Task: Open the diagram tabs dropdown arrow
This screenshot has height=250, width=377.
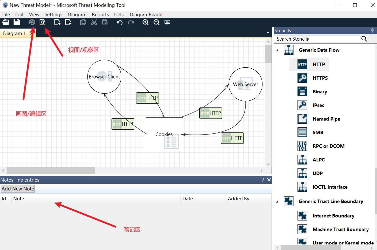Action: 268,33
